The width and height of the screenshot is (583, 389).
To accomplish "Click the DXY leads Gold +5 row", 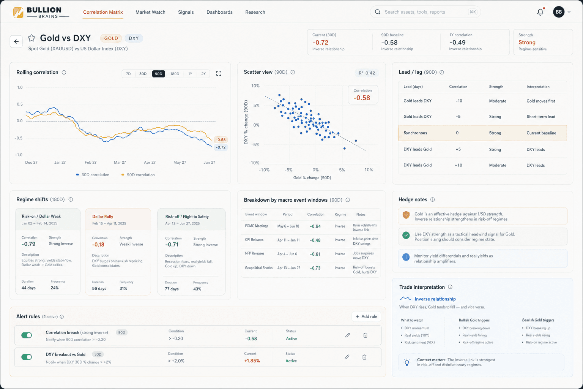I will (x=482, y=149).
